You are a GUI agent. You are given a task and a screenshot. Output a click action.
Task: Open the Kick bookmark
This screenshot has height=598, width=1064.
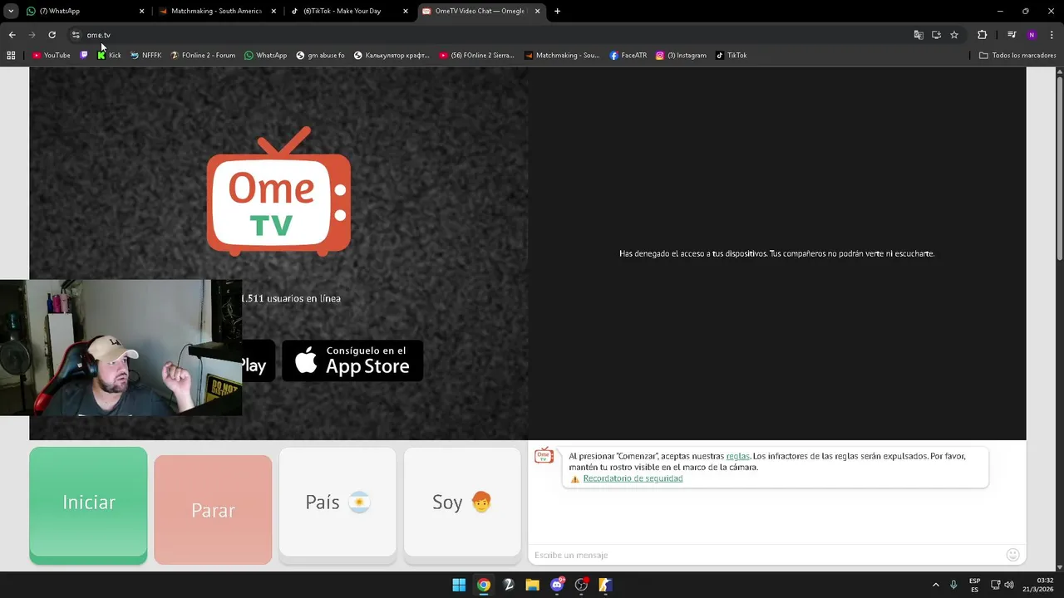(x=109, y=56)
